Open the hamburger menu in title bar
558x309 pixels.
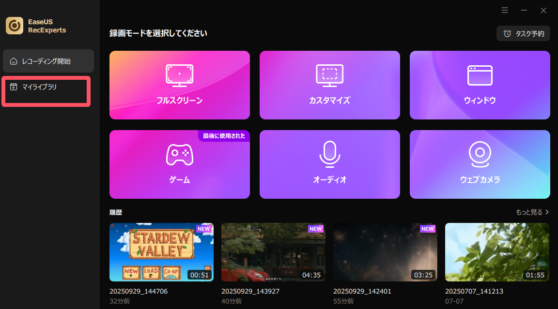(x=505, y=10)
